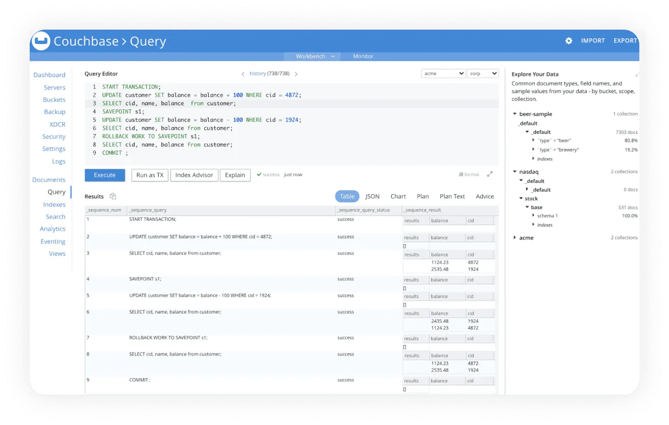Image resolution: width=669 pixels, height=425 pixels.
Task: Open Documents in the sidebar
Action: pyautogui.click(x=49, y=180)
